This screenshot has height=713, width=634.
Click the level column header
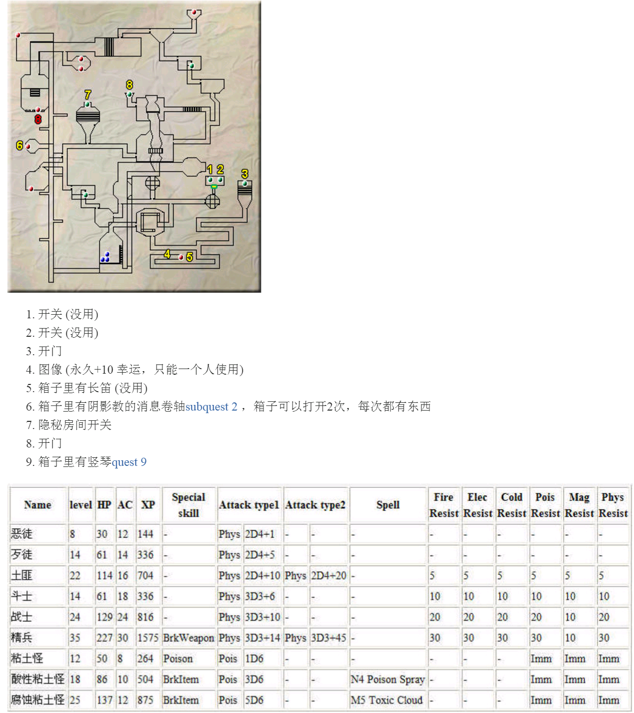click(80, 505)
